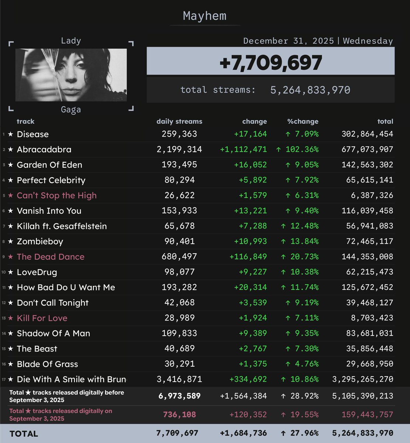
Task: Select Killah ft. Gesaffelstein track name
Action: (x=62, y=226)
